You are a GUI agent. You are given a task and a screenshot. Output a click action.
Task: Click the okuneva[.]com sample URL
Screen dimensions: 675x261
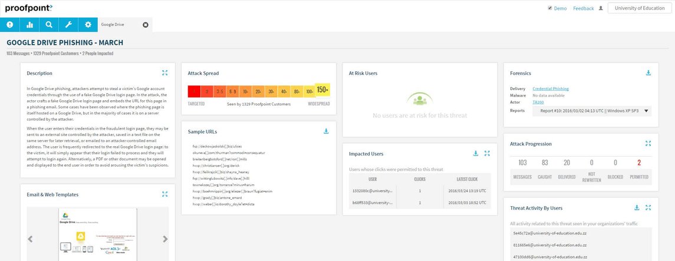pyautogui.click(x=229, y=153)
